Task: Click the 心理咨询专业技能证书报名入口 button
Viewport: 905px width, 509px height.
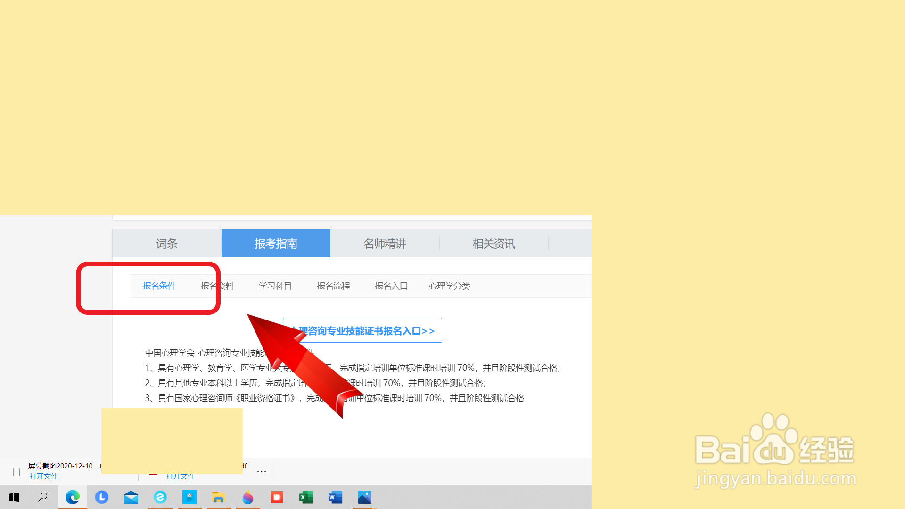Action: pos(372,331)
